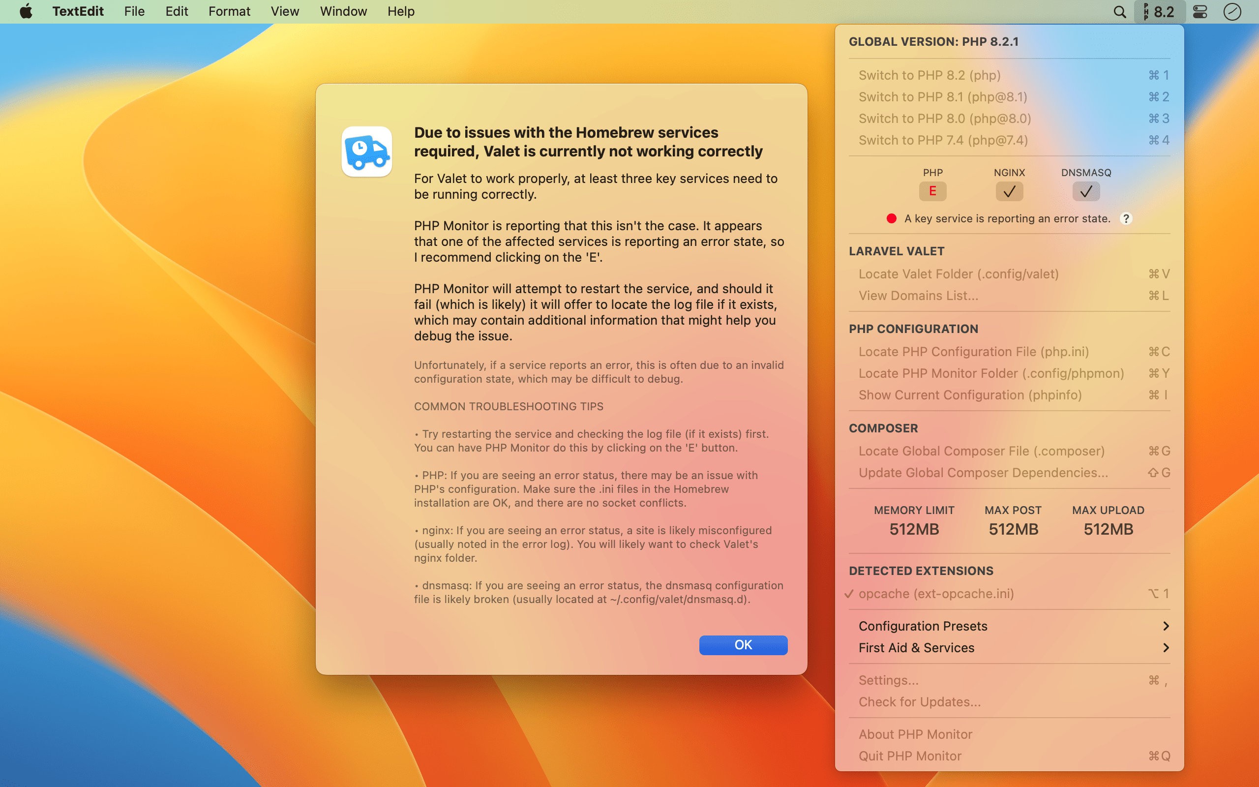The image size is (1259, 787).
Task: Open the Apple menu
Action: (x=26, y=11)
